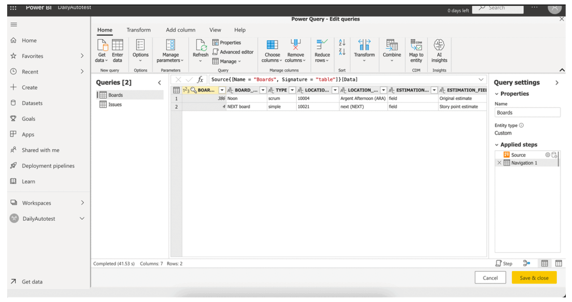Open the Add column tab
Viewport: 572px width, 302px height.
[180, 30]
